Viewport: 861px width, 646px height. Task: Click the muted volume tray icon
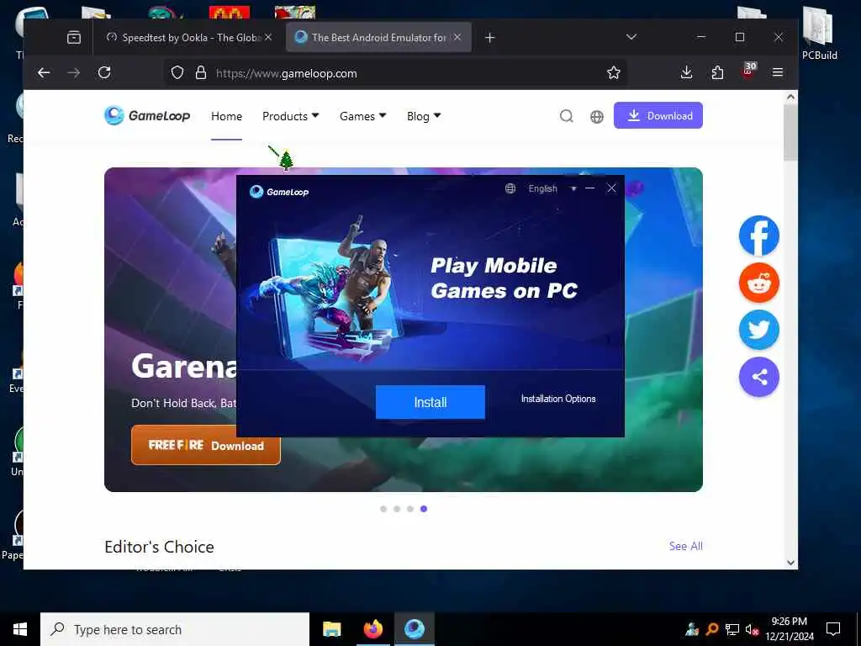[751, 629]
